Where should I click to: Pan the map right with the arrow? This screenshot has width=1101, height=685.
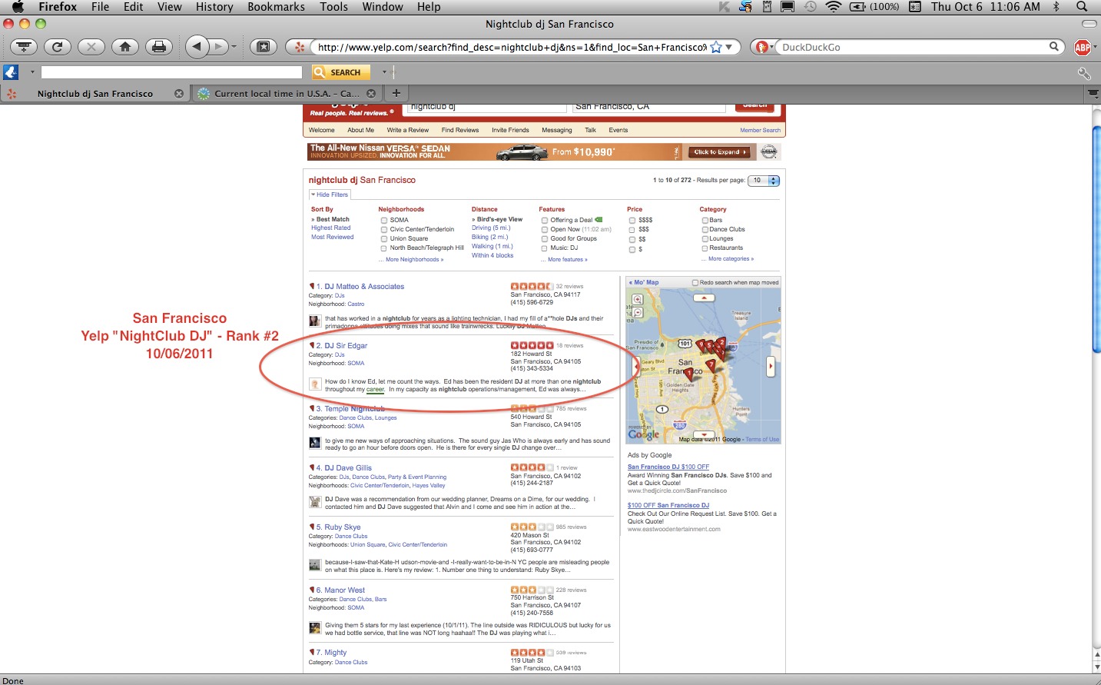click(771, 367)
